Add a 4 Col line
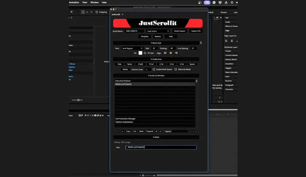306x177 pixels. 182,64
